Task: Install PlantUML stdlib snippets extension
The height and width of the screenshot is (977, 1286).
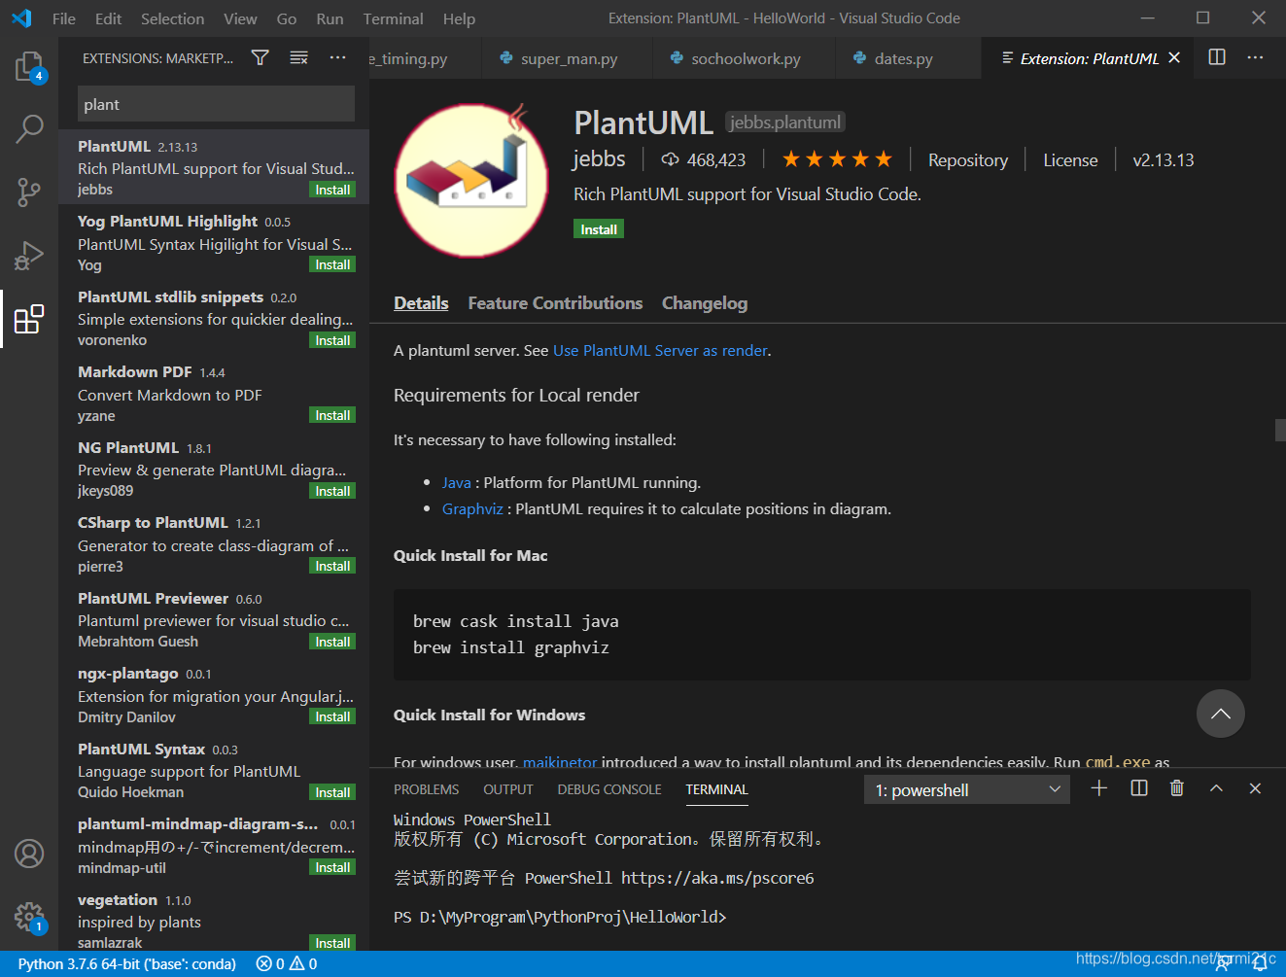Action: (x=332, y=340)
